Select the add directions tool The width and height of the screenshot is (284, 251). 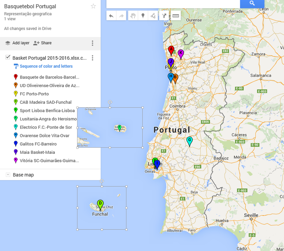pyautogui.click(x=164, y=16)
